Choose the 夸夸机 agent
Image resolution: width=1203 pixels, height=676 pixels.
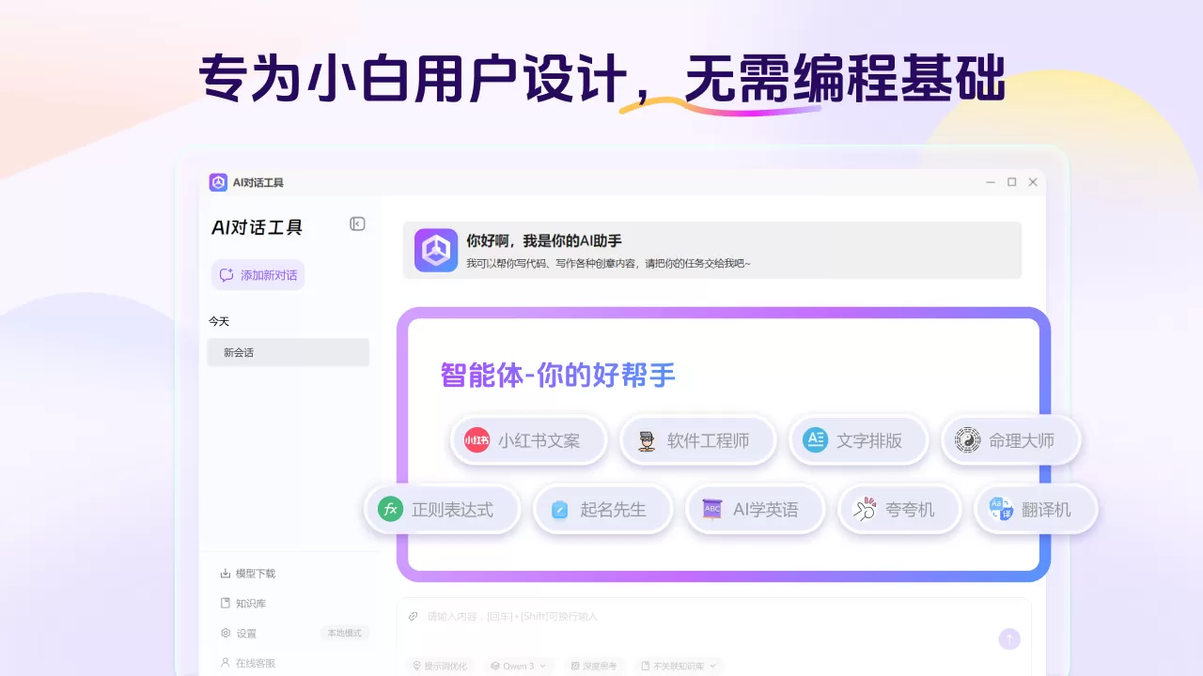pos(900,510)
